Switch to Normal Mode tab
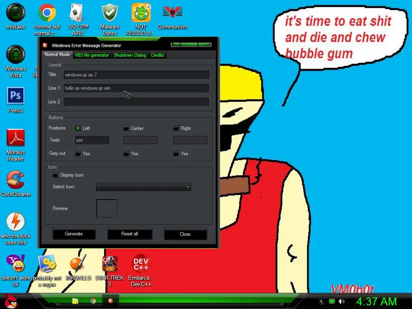This screenshot has width=412, height=309. point(57,54)
